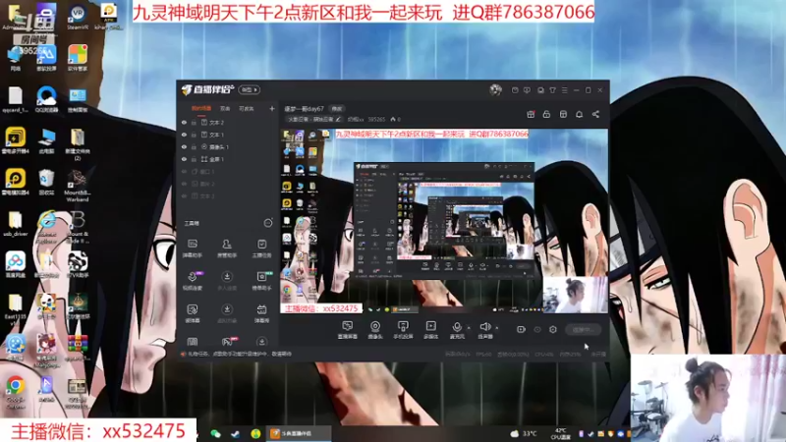Switch to the first scene tab (red)
The height and width of the screenshot is (442, 786).
(201, 109)
